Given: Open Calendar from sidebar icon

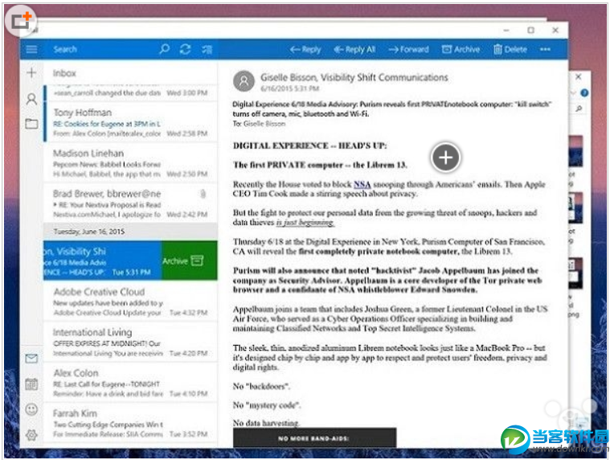Looking at the screenshot, I should pyautogui.click(x=31, y=384).
